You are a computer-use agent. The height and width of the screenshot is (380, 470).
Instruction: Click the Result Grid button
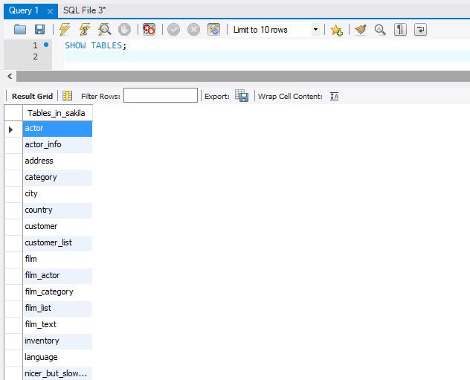[x=32, y=96]
